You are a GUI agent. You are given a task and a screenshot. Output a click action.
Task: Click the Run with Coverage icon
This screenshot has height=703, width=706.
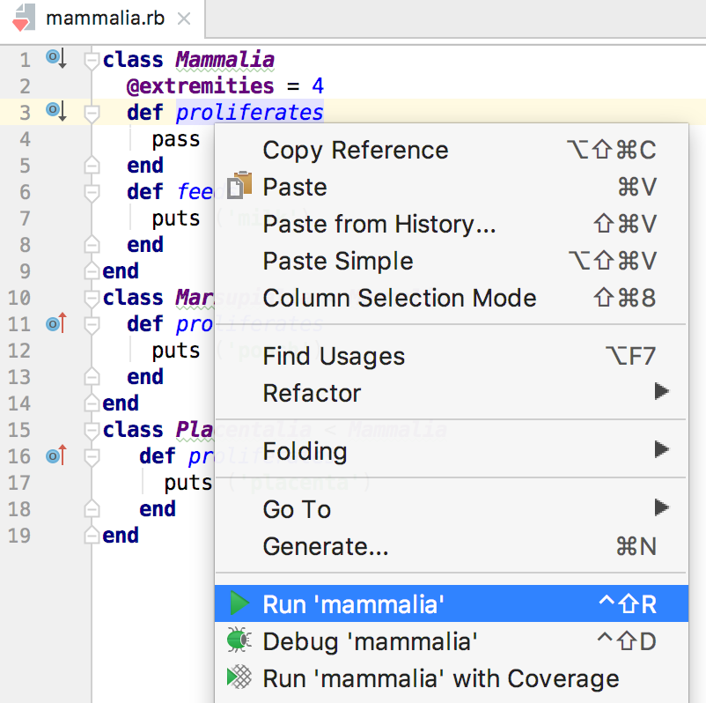pos(239,678)
